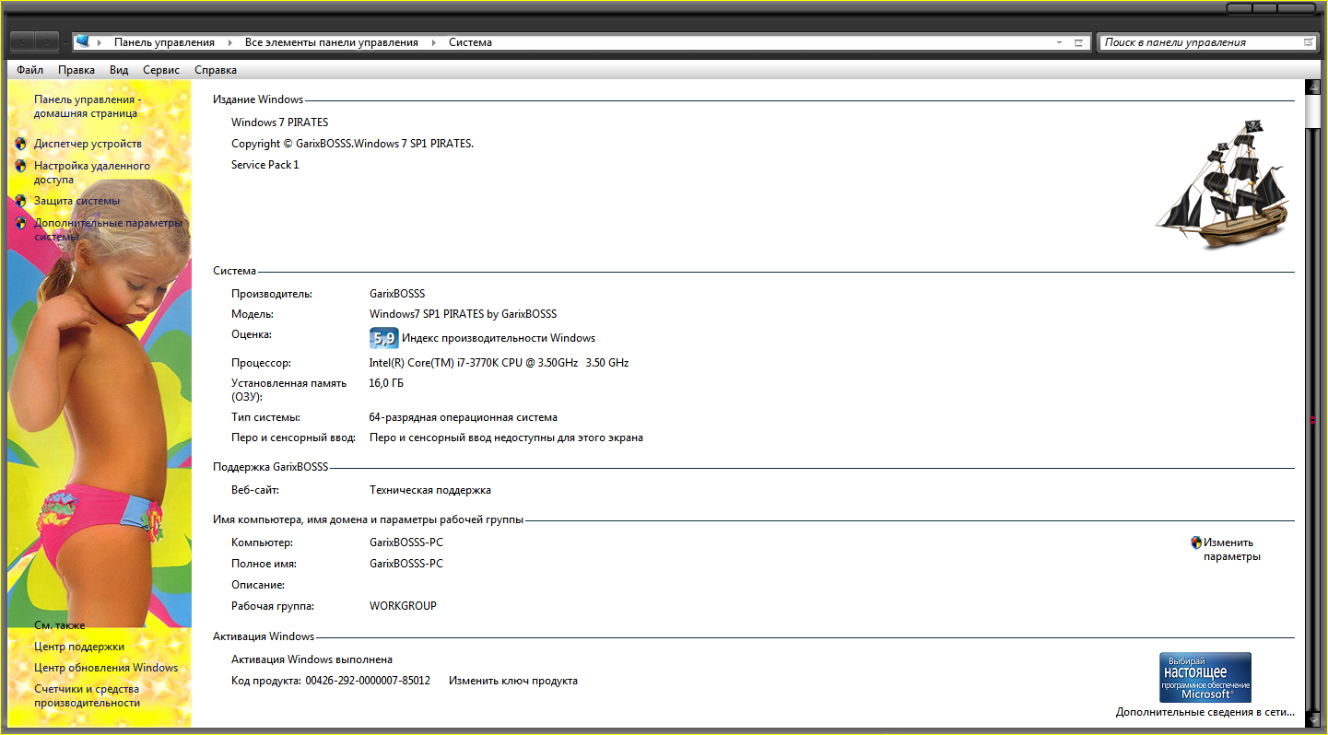Image resolution: width=1328 pixels, height=735 pixels.
Task: Open Центр поддержки link
Action: (x=79, y=647)
